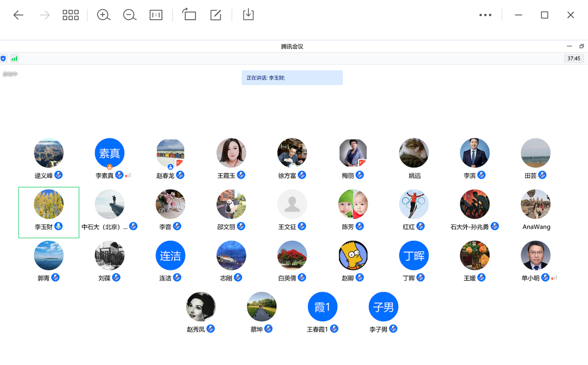Select the Bart Simpson avatar of 赵卿
Screen dimensions: 588x365
[x=353, y=255]
